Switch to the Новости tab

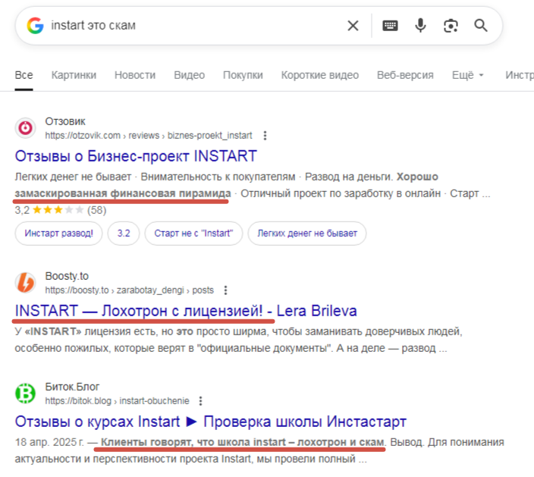tap(135, 75)
